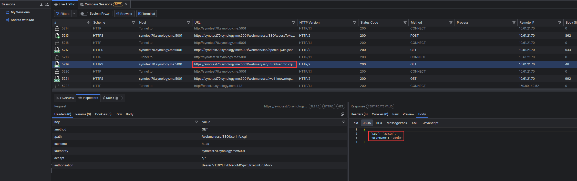This screenshot has width=577, height=181.
Task: Click :path header value /webman/sso/SSOUserInfo.cgi
Action: [224, 137]
